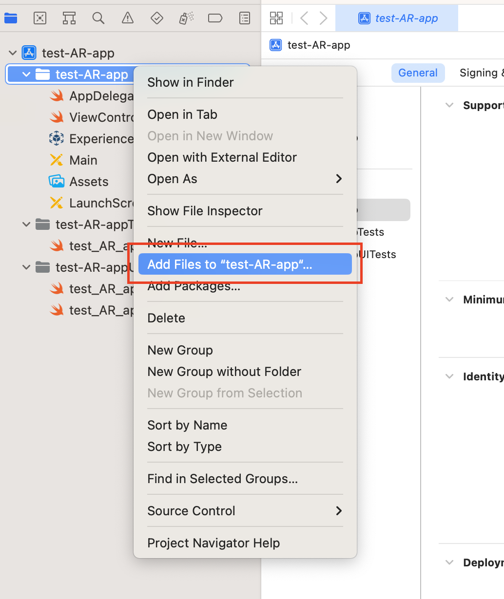This screenshot has height=599, width=504.
Task: Select the first Swift file in test-AR-appUITests
Action: 91,289
